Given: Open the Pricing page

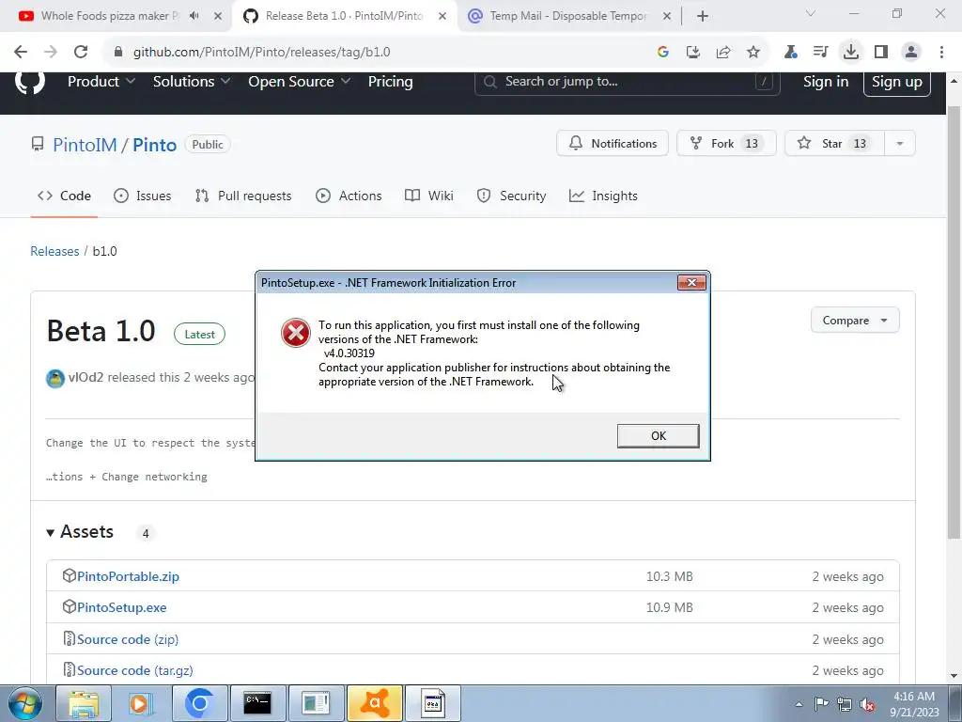Looking at the screenshot, I should [390, 82].
